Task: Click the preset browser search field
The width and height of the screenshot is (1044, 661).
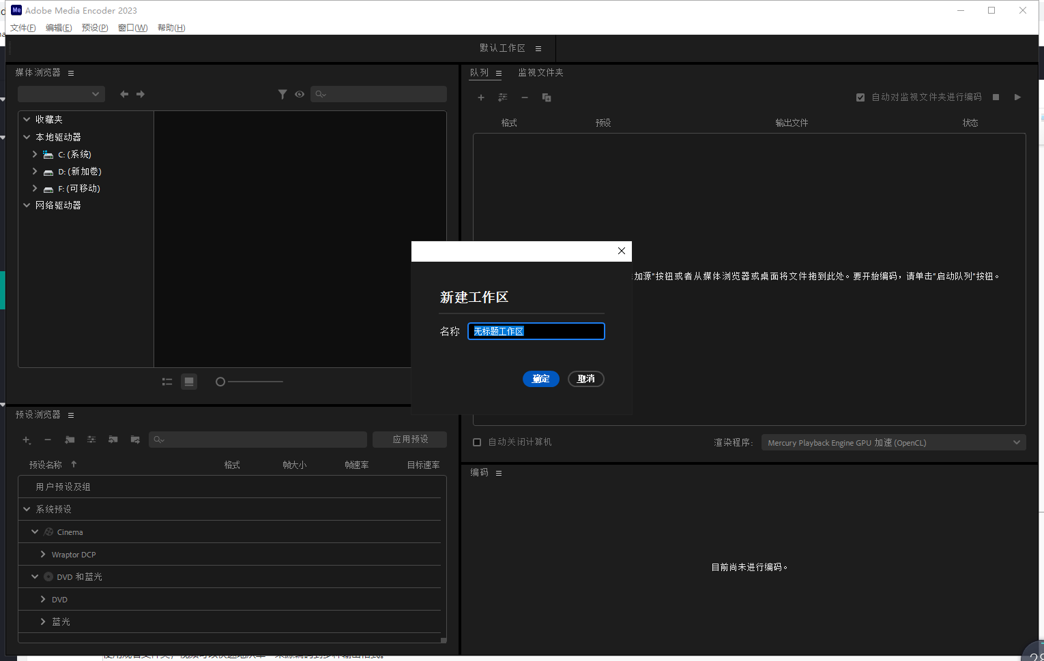Action: (x=258, y=440)
